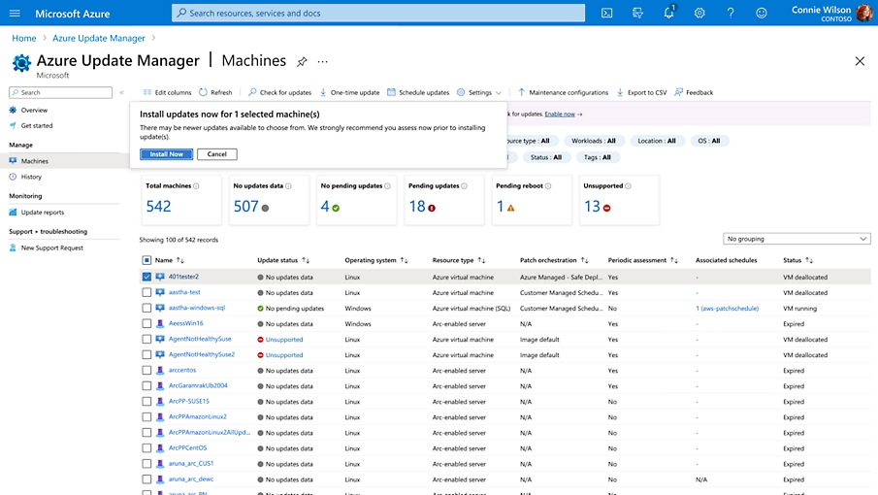Sort by Update status column arrows
The image size is (878, 495).
[x=306, y=260]
